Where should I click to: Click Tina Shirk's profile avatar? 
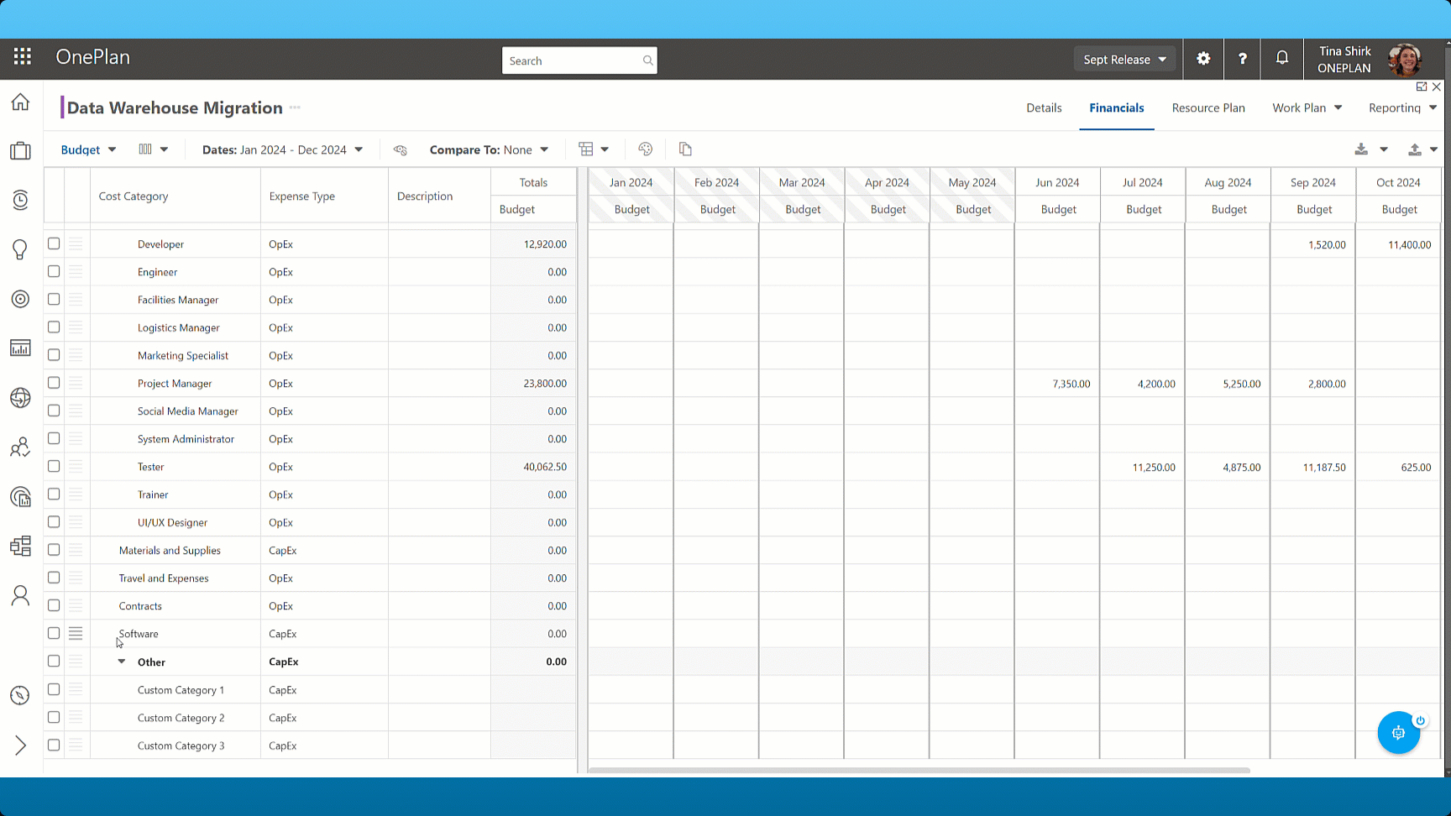(1405, 60)
